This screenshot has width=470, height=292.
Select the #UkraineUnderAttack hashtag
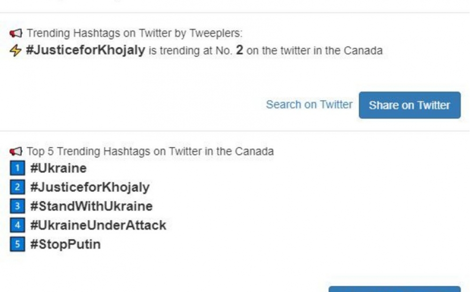click(x=98, y=225)
